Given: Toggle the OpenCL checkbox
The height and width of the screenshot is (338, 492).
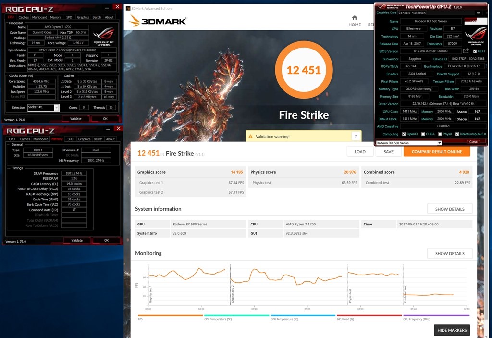Looking at the screenshot, I should pos(404,134).
